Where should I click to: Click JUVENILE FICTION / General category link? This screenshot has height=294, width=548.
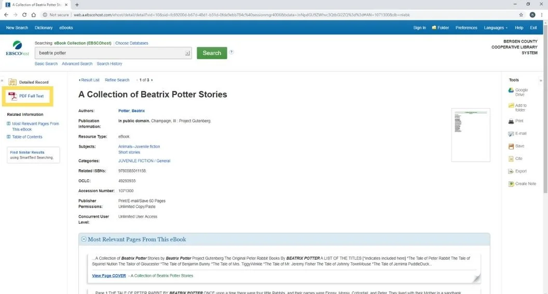point(144,161)
